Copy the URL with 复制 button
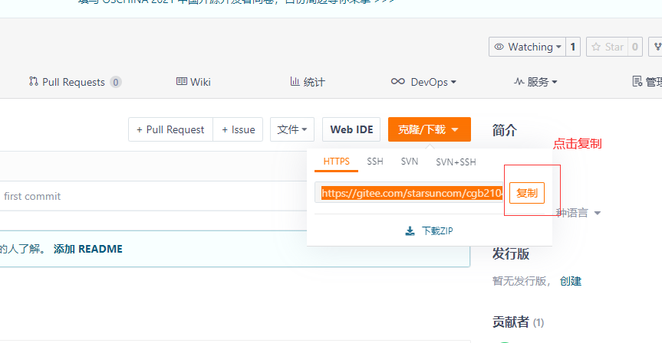662x343 pixels. tap(527, 193)
